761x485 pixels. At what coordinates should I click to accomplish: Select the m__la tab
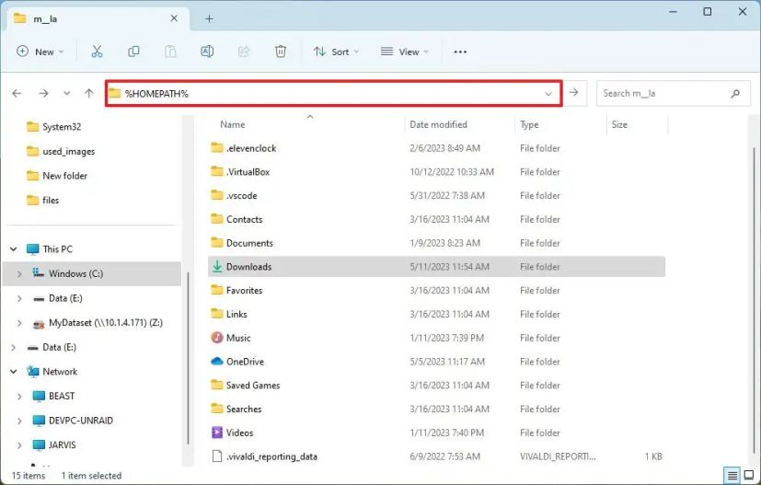[97, 19]
